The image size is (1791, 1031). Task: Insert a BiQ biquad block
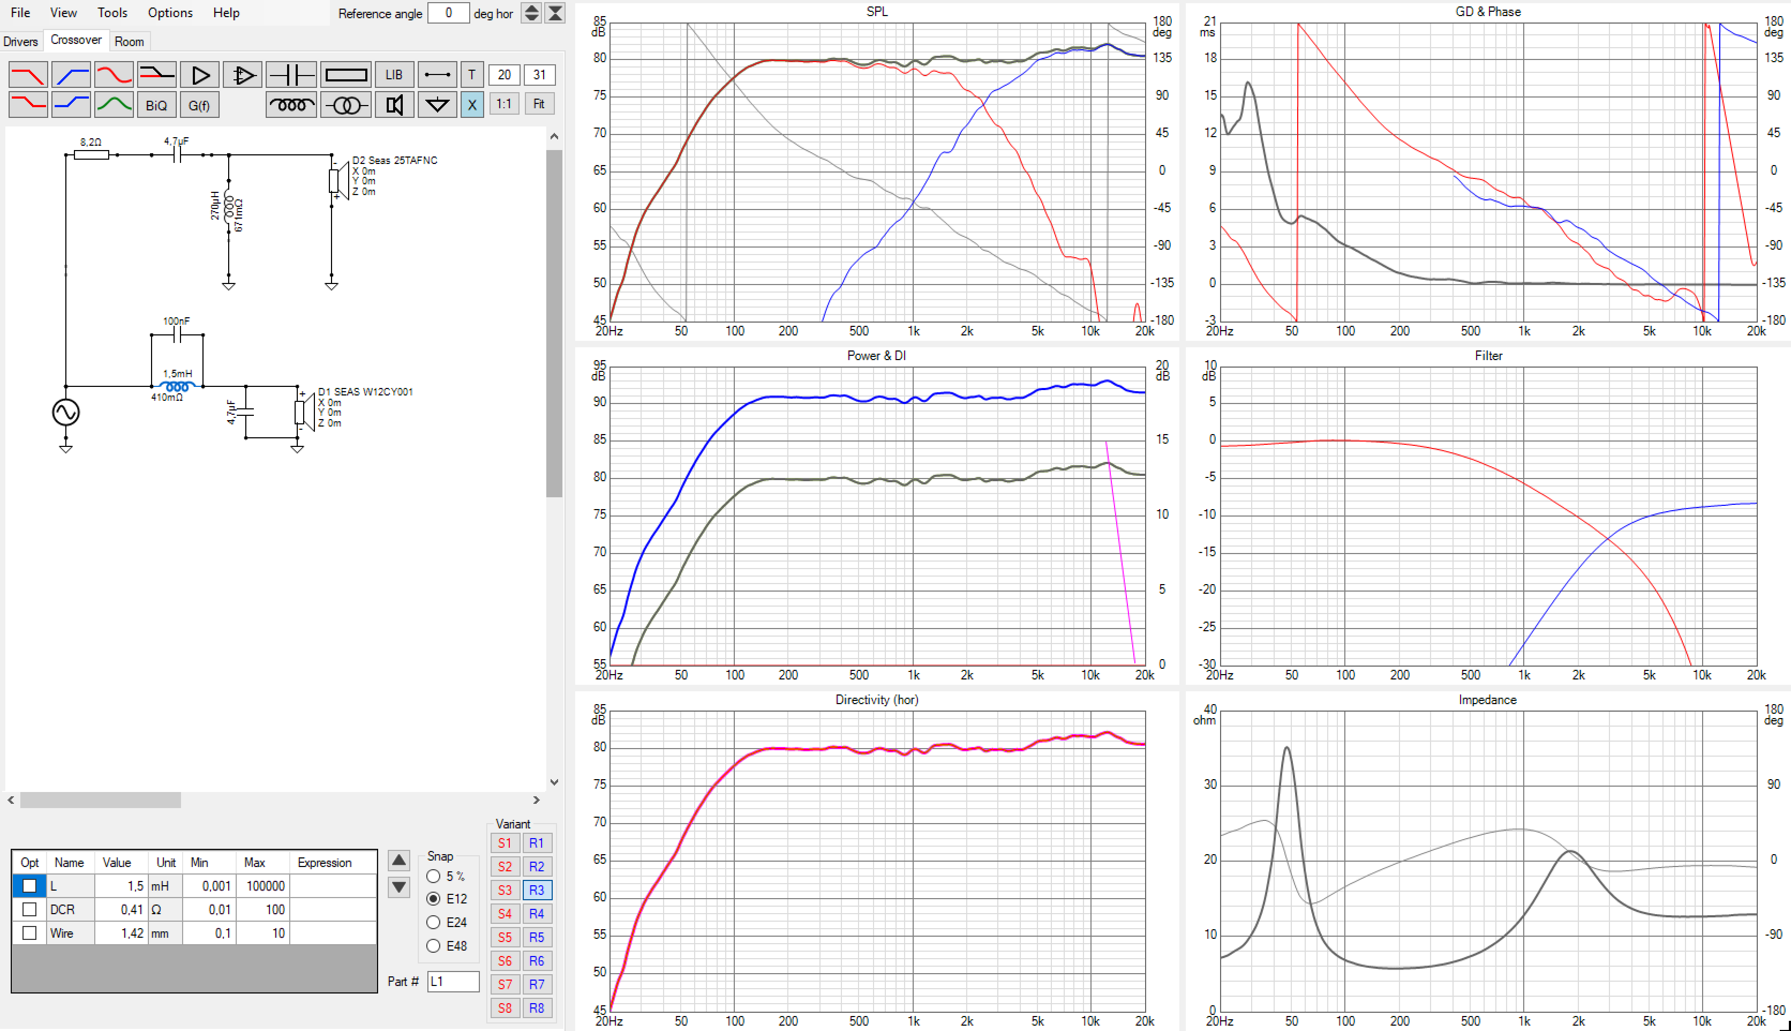pyautogui.click(x=156, y=105)
